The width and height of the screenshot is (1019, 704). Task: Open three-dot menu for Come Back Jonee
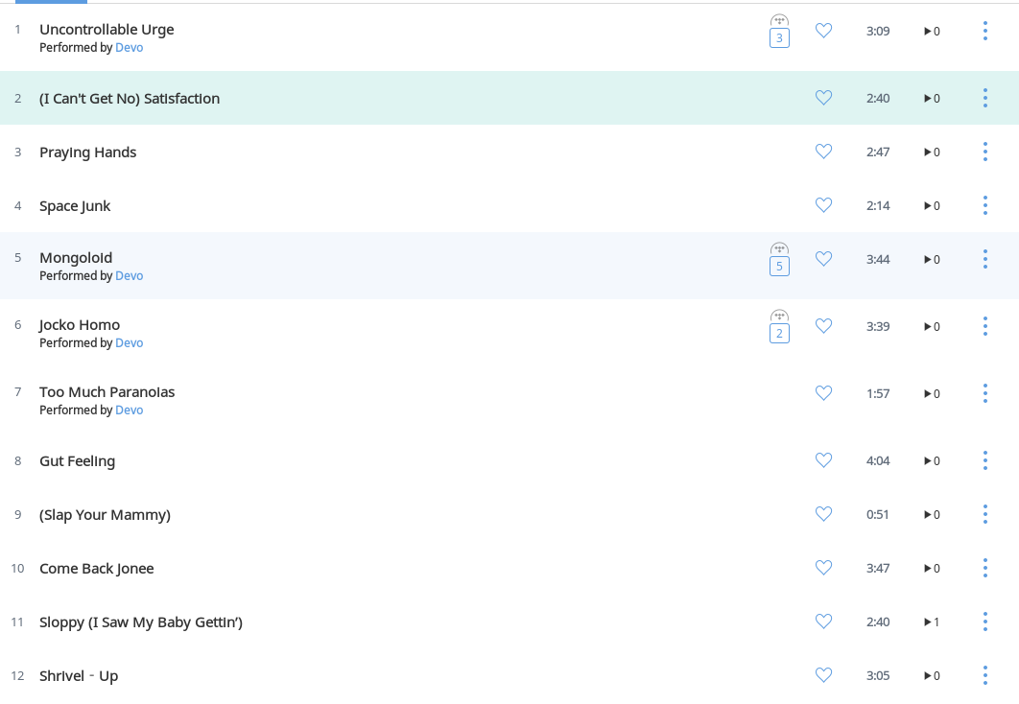(985, 568)
